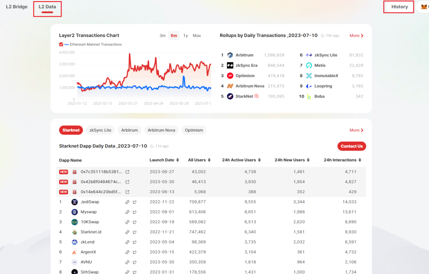Open JediSwap Twitter icon
Image resolution: width=429 pixels, height=274 pixels.
tap(135, 202)
